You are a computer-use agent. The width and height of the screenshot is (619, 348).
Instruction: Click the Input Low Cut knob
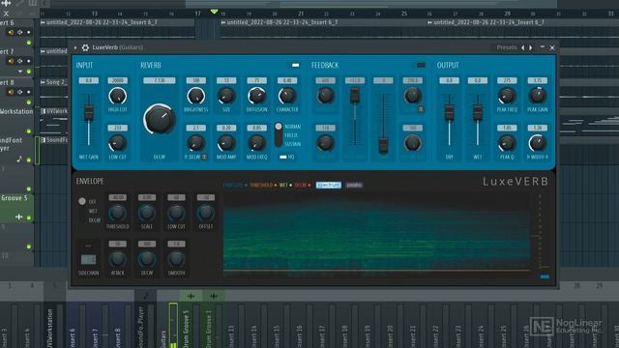(118, 143)
